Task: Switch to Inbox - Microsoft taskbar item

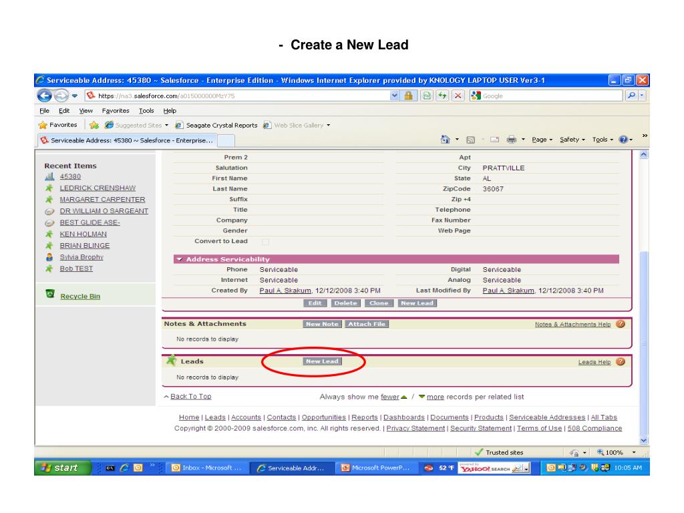Action: pos(207,468)
